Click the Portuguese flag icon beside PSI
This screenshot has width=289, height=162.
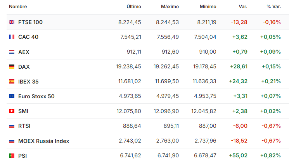click(x=12, y=156)
